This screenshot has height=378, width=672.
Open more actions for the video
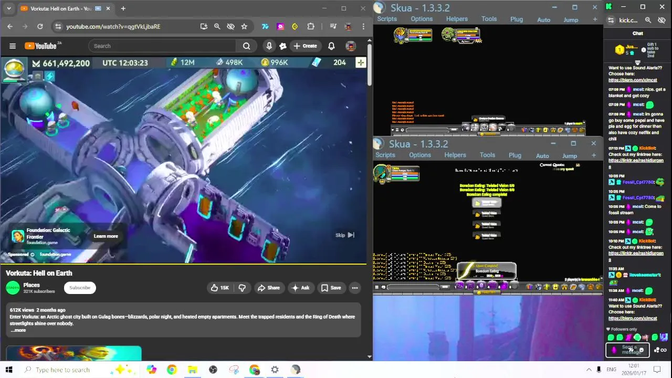pyautogui.click(x=355, y=288)
